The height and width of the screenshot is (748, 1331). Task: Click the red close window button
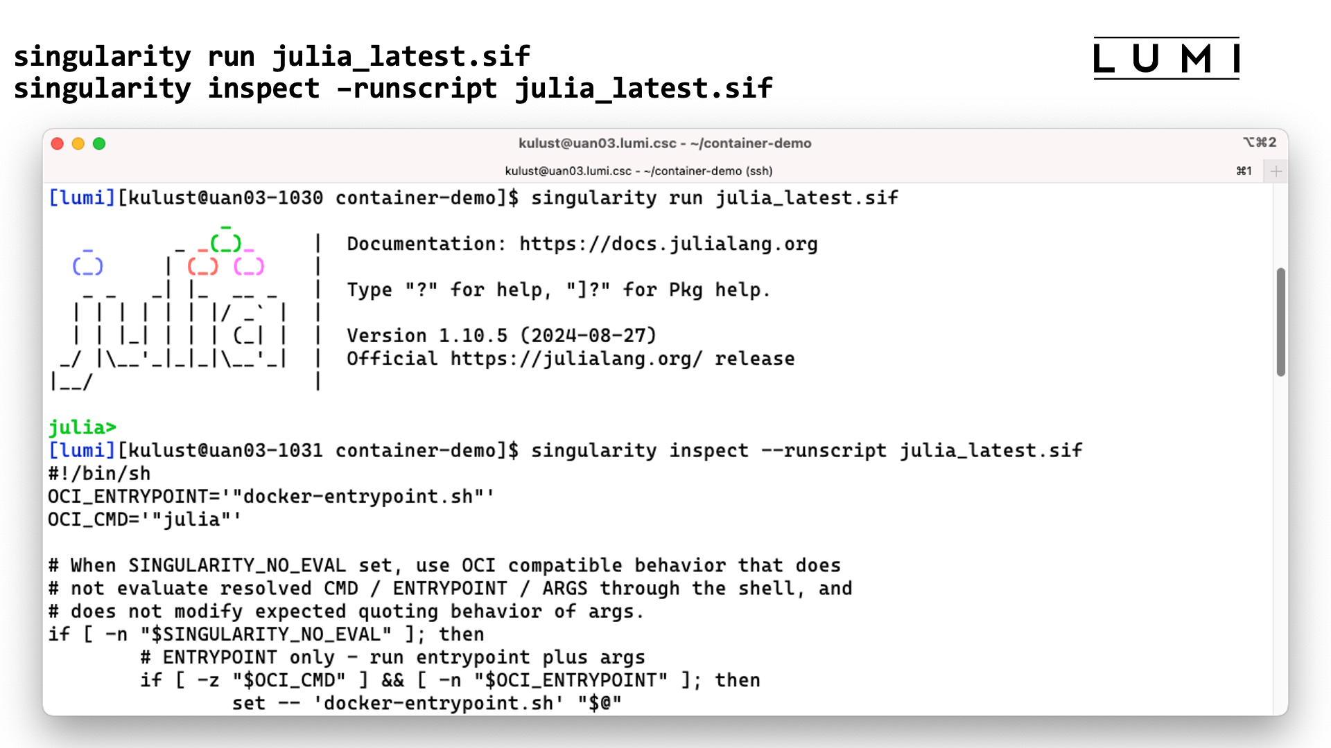58,143
